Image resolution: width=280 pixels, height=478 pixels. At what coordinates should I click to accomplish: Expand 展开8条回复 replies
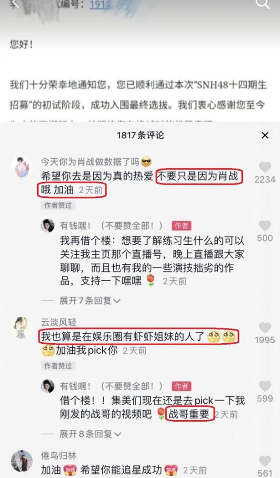90,434
